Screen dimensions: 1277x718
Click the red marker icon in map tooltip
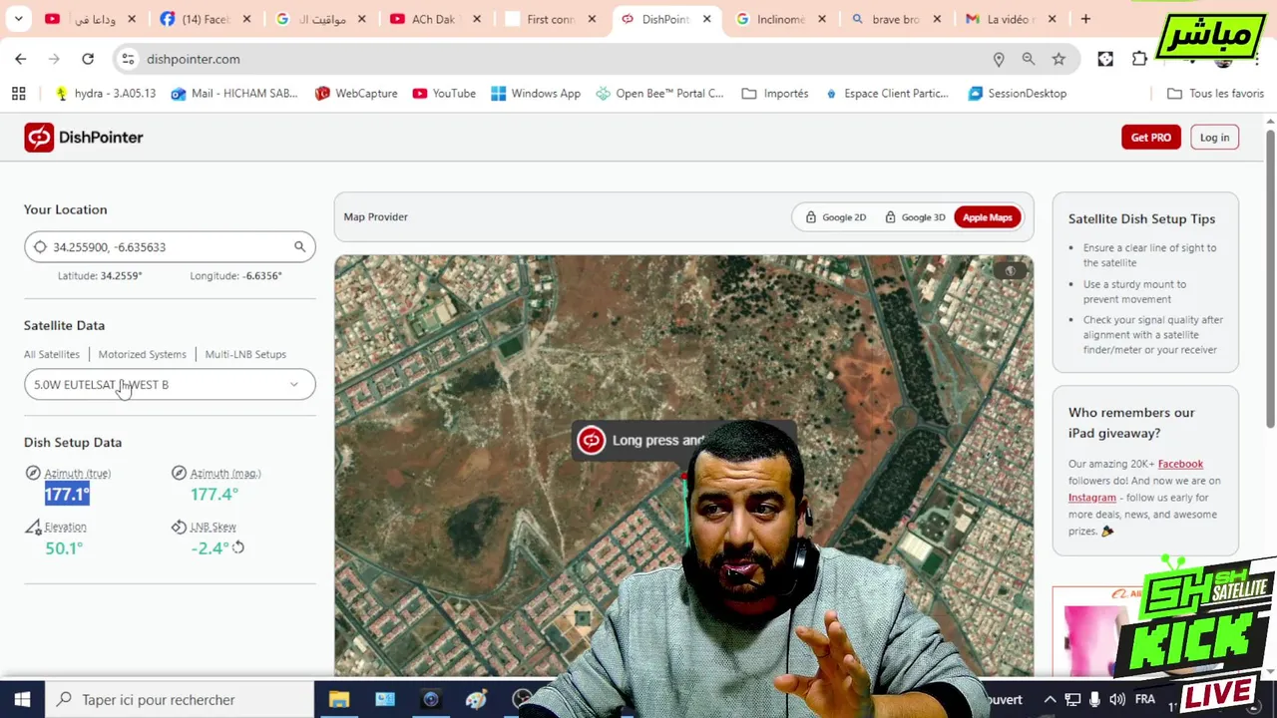591,440
